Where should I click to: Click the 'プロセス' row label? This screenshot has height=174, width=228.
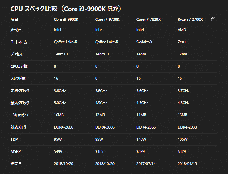pyautogui.click(x=16, y=54)
